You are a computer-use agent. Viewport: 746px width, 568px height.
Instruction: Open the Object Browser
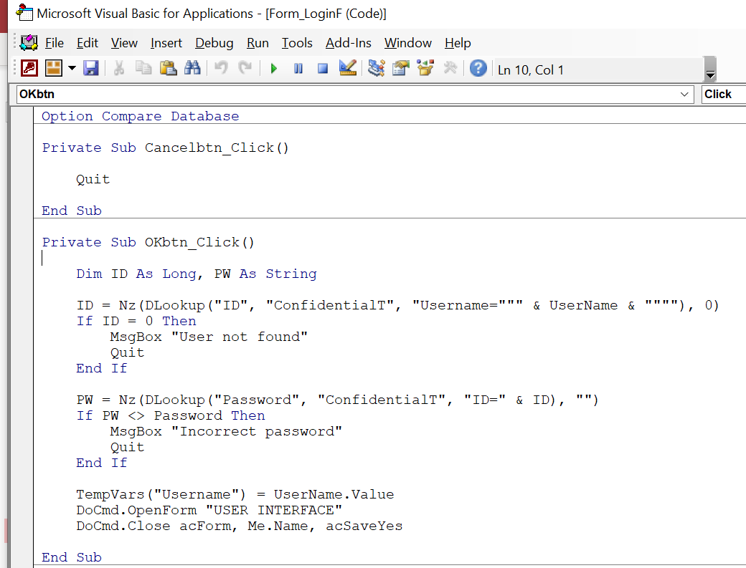[x=426, y=68]
